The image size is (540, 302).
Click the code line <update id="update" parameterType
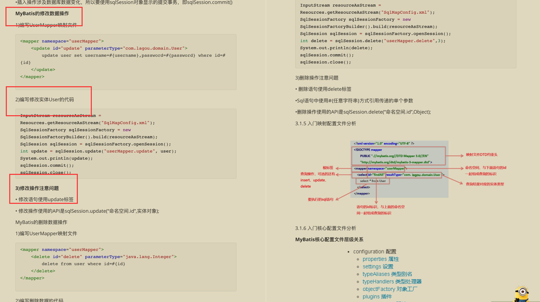[109, 48]
